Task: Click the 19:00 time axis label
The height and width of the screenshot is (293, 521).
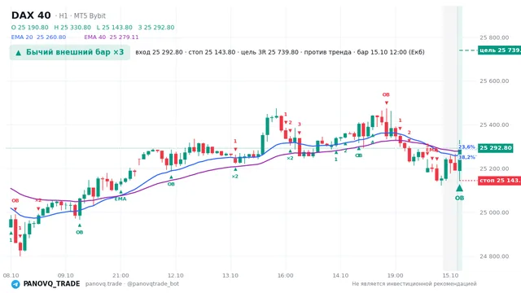Action: (396, 275)
